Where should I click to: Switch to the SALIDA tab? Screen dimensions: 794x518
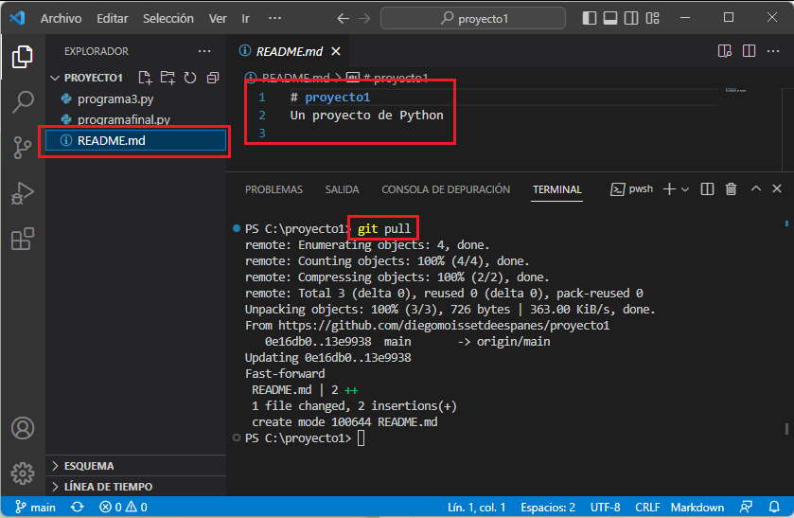342,189
